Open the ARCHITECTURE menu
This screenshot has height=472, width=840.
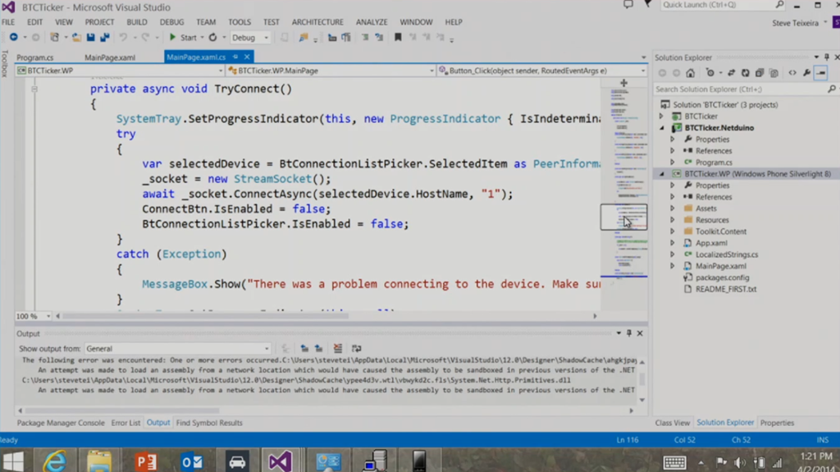tap(317, 22)
